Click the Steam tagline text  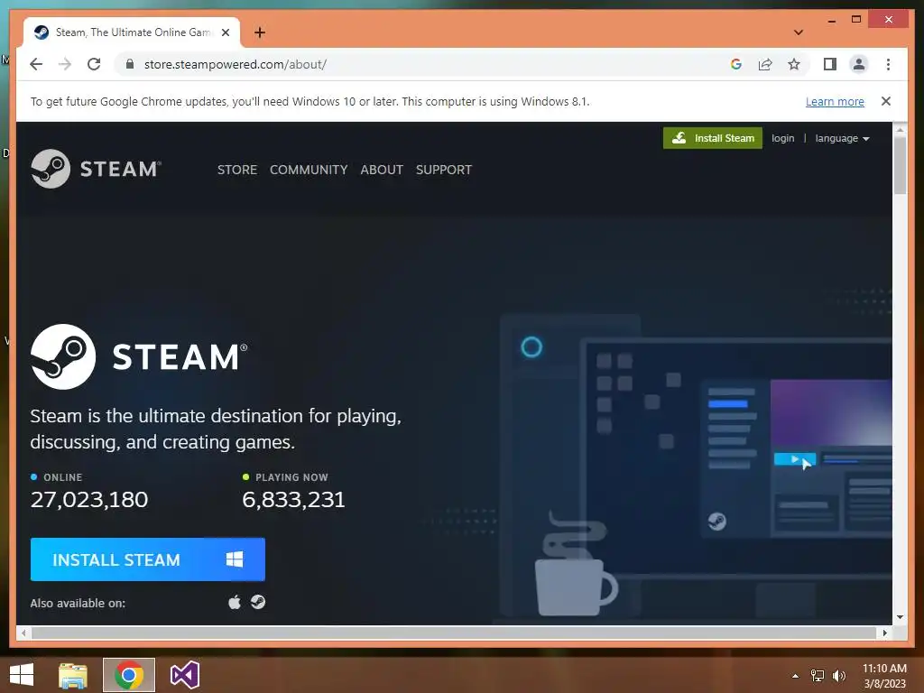(x=216, y=429)
